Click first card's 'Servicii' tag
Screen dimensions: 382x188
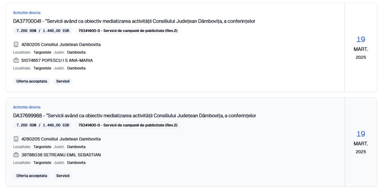[63, 81]
